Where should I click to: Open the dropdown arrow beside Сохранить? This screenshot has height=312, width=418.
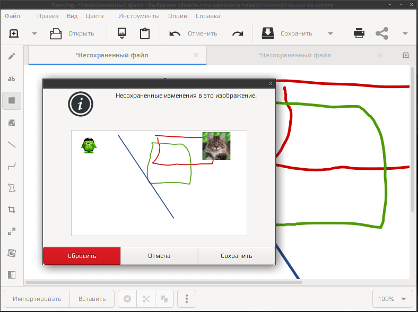330,33
